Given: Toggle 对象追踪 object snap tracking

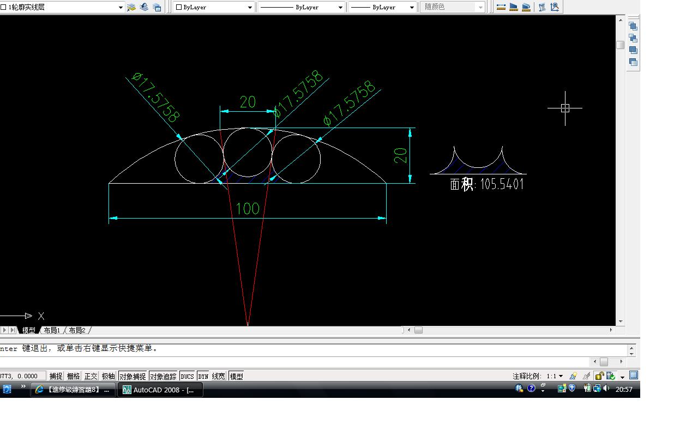Looking at the screenshot, I should pos(163,376).
